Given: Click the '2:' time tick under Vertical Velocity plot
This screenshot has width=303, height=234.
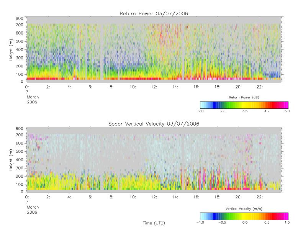Looking at the screenshot, I should coord(48,197).
